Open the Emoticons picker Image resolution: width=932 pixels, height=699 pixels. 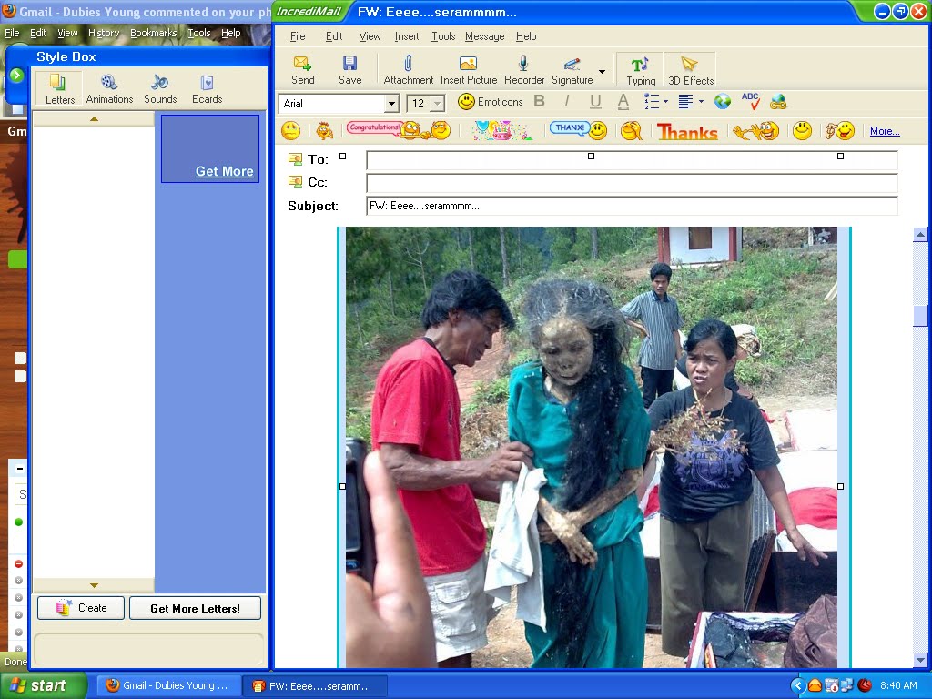coord(491,102)
